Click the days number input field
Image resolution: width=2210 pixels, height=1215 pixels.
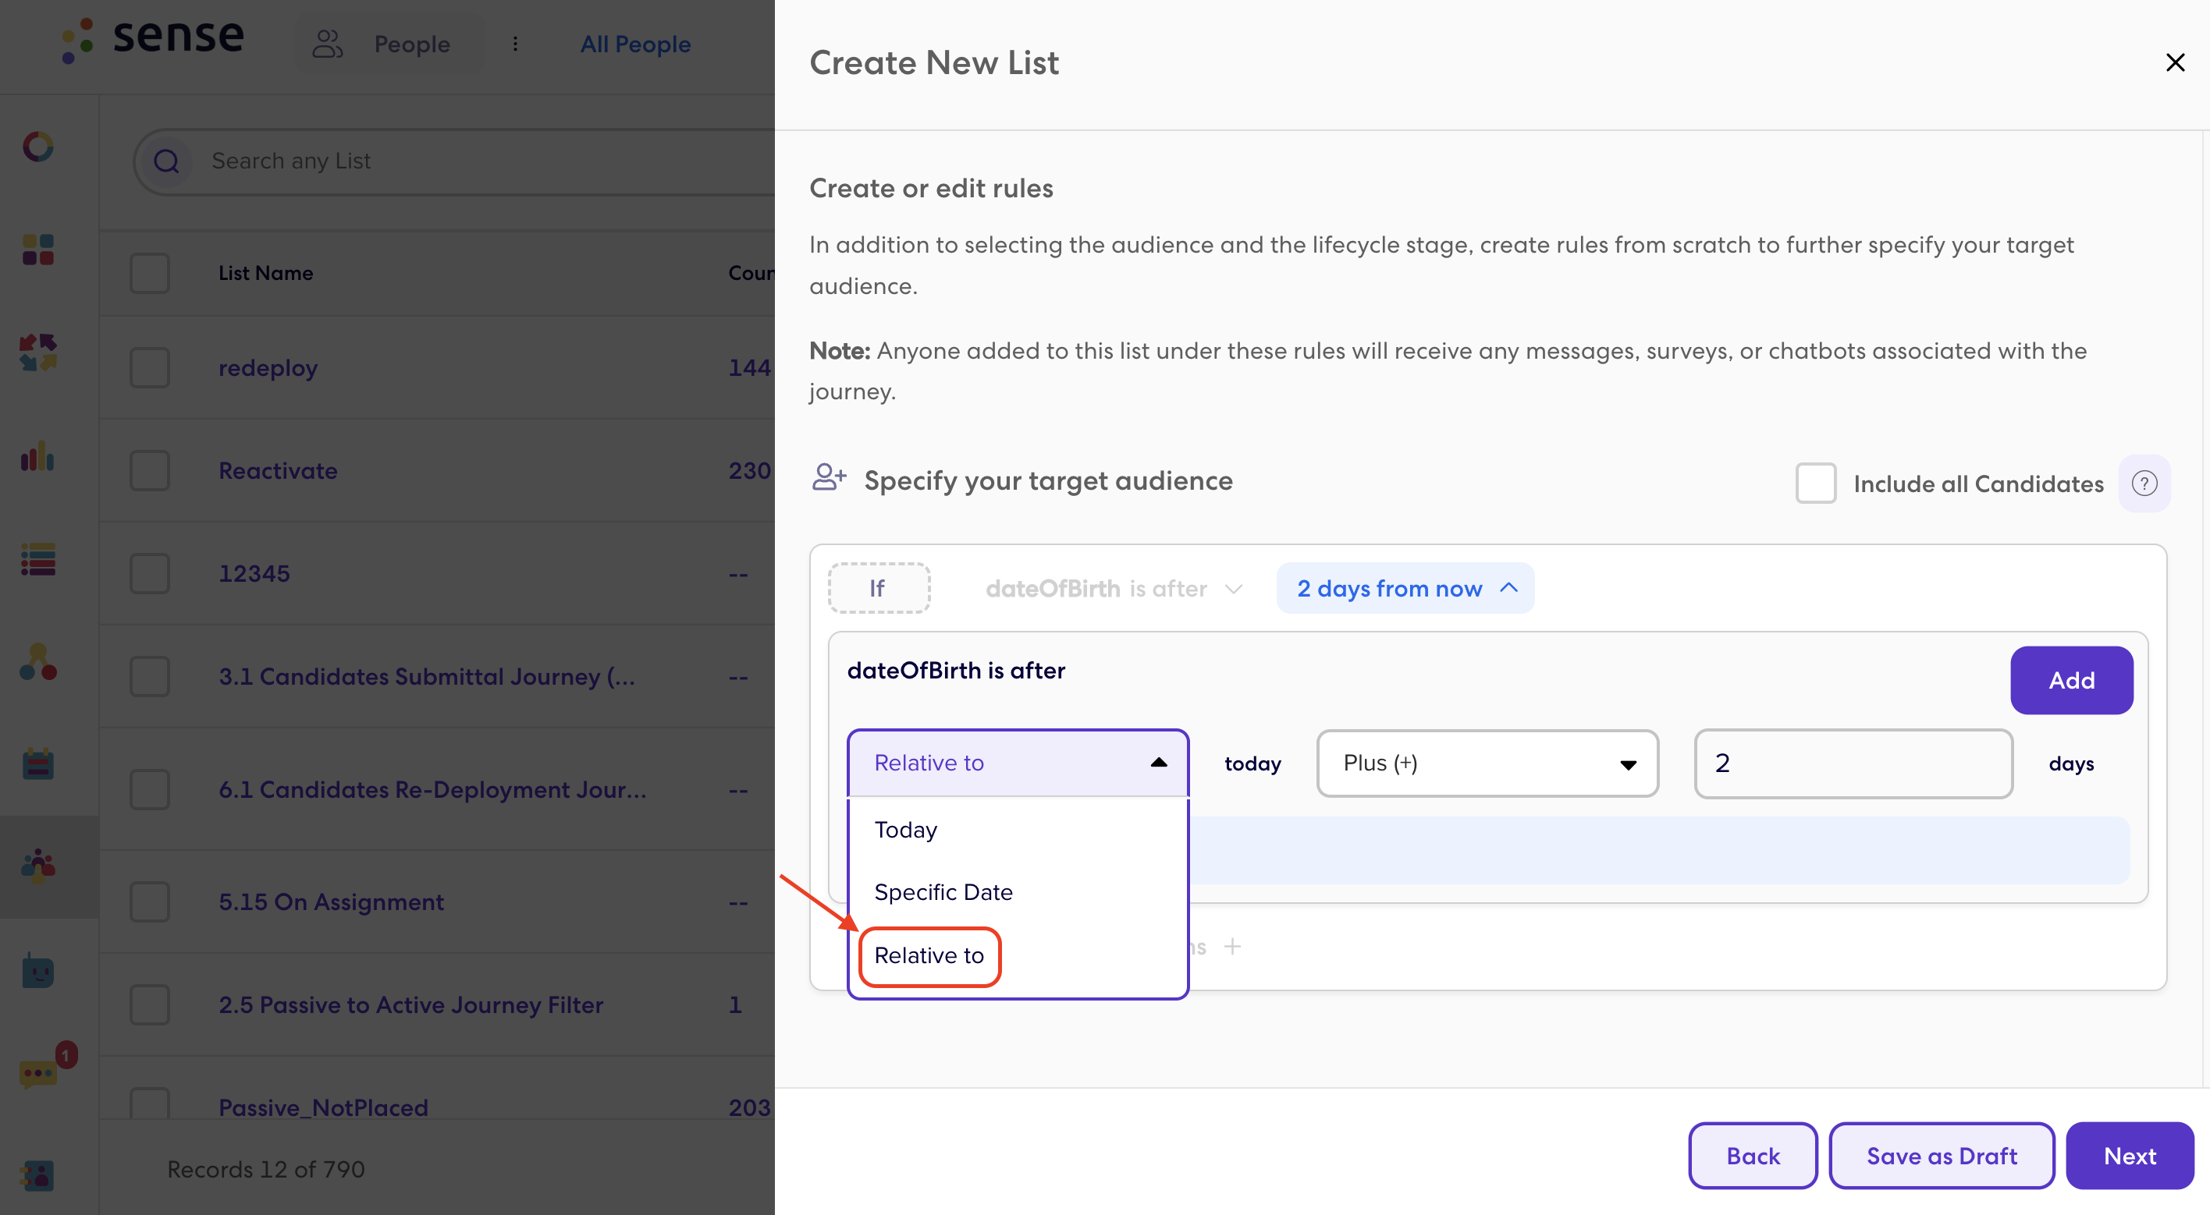1853,763
